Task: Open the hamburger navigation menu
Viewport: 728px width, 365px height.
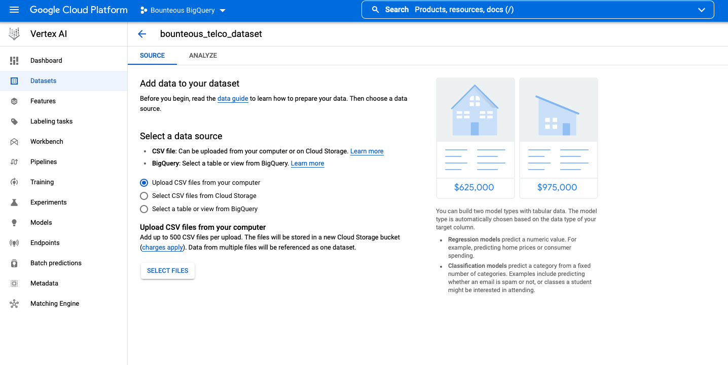Action: coord(14,10)
